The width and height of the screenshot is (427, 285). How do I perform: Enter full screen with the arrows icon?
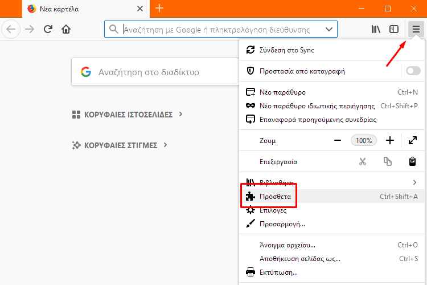tap(413, 140)
